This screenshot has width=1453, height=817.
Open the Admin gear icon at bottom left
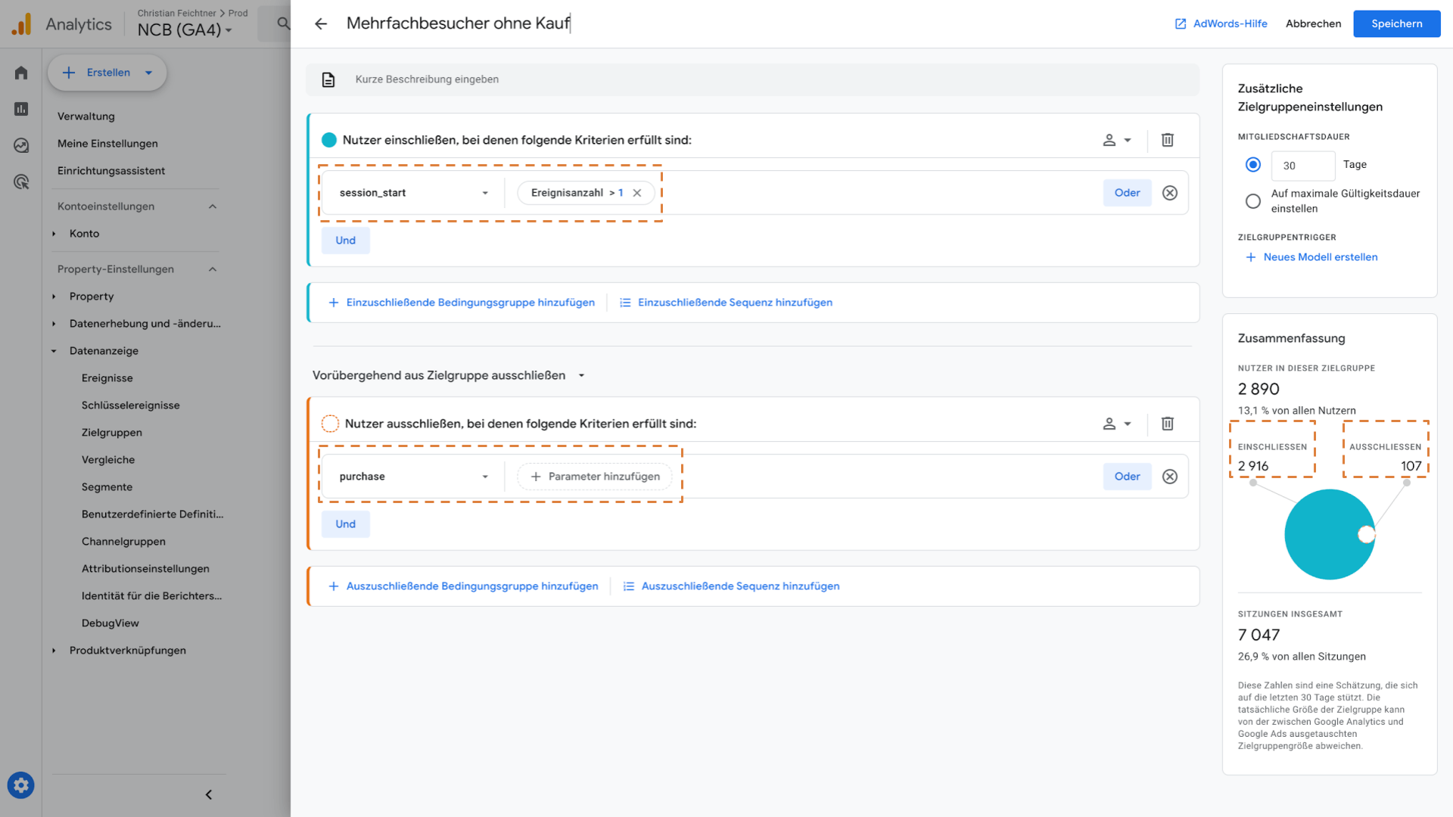pos(20,785)
